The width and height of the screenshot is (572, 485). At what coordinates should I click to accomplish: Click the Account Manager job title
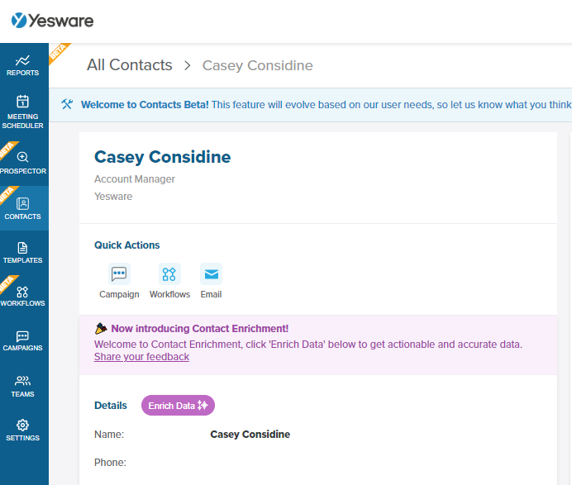coord(135,179)
